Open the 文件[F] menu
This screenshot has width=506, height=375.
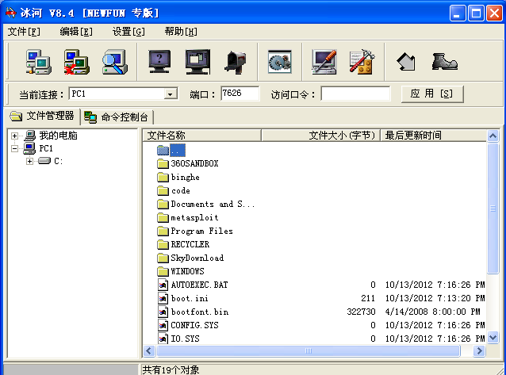coord(24,32)
